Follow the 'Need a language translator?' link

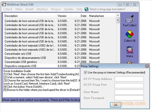pyautogui.click(x=107, y=9)
